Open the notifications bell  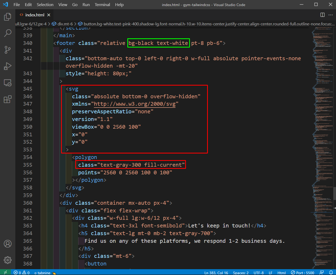pos(331,272)
